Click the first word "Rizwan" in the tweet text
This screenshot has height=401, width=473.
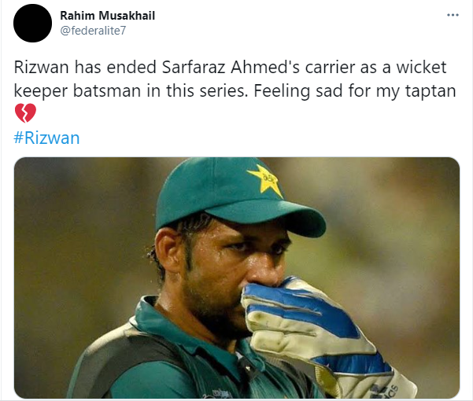click(42, 67)
